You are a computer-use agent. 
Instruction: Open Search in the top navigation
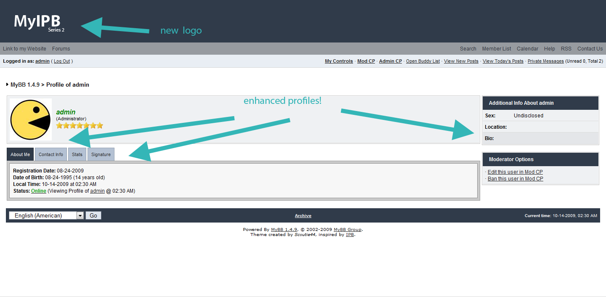468,49
